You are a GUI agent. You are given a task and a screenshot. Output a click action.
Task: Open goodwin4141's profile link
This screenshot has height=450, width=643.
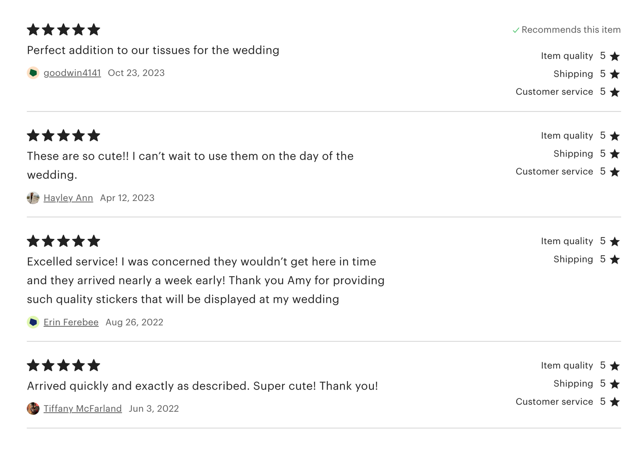[72, 73]
